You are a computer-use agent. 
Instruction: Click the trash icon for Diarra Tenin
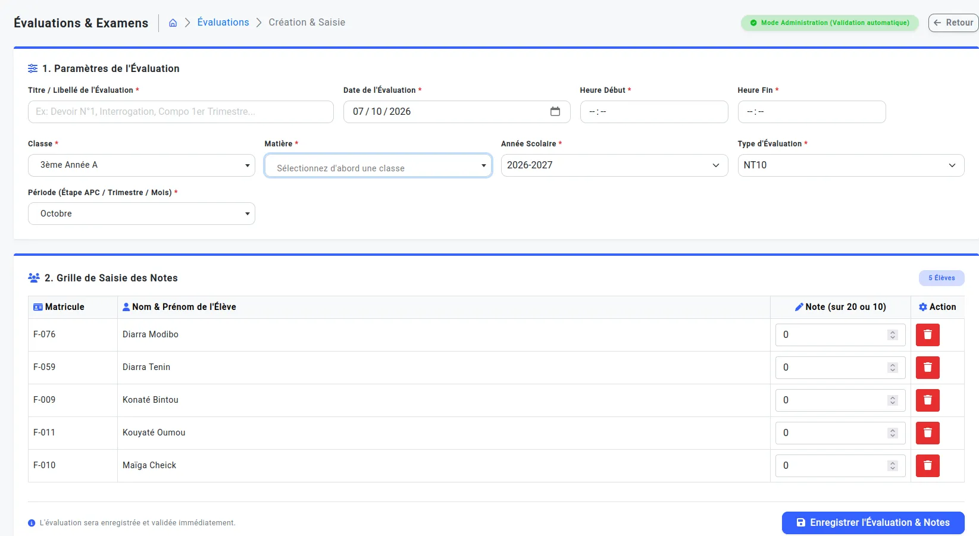tap(927, 368)
